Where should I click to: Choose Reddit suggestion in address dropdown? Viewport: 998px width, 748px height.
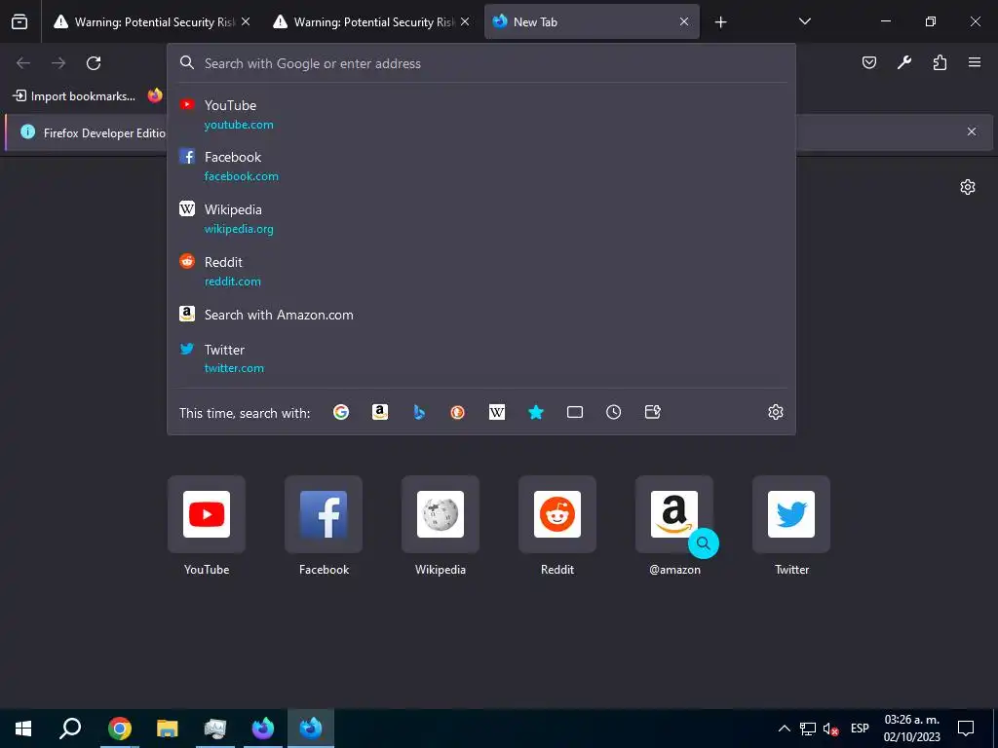(x=481, y=271)
